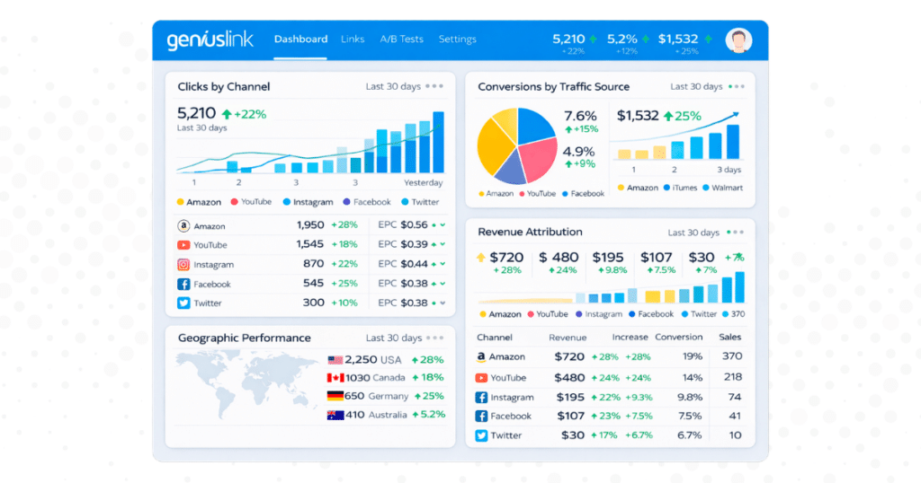
Task: Click the Canada flag icon
Action: click(335, 378)
